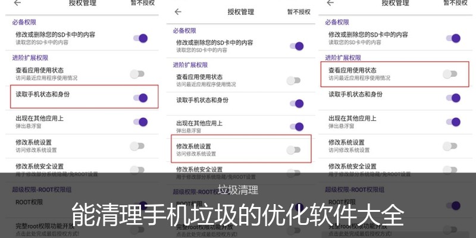Tap 出现在其他应用上 label in left screenshot

pos(40,118)
